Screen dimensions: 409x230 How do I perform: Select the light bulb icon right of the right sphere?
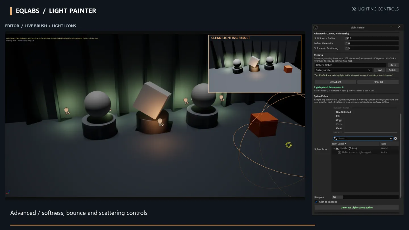[x=222, y=98]
